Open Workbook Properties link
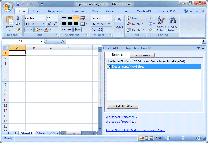 [121, 122]
